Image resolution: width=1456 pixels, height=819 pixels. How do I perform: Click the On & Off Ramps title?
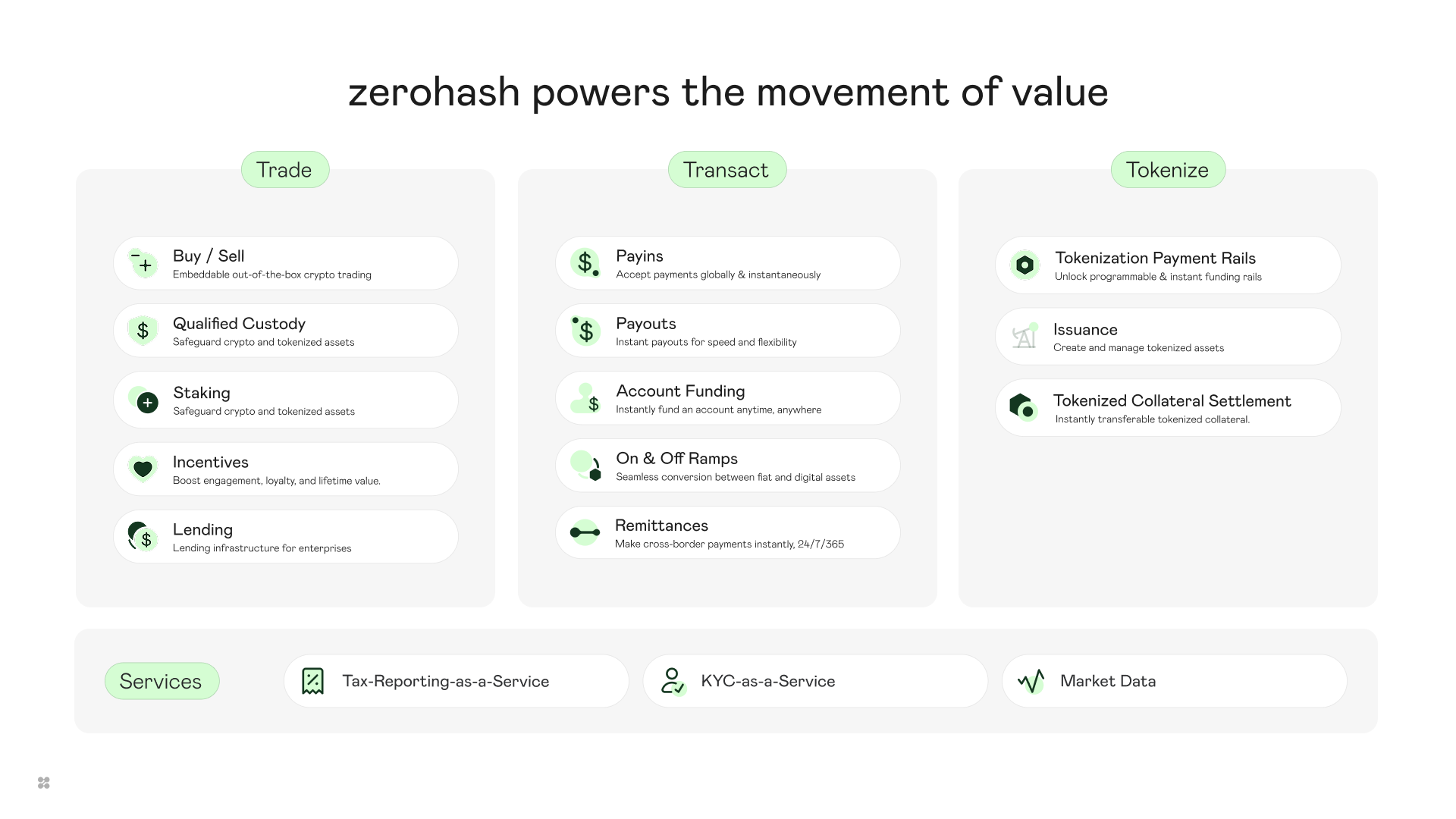point(676,459)
